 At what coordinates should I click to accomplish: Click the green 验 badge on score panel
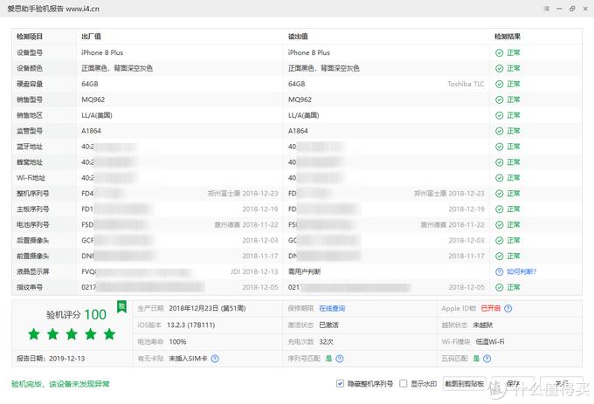point(121,307)
